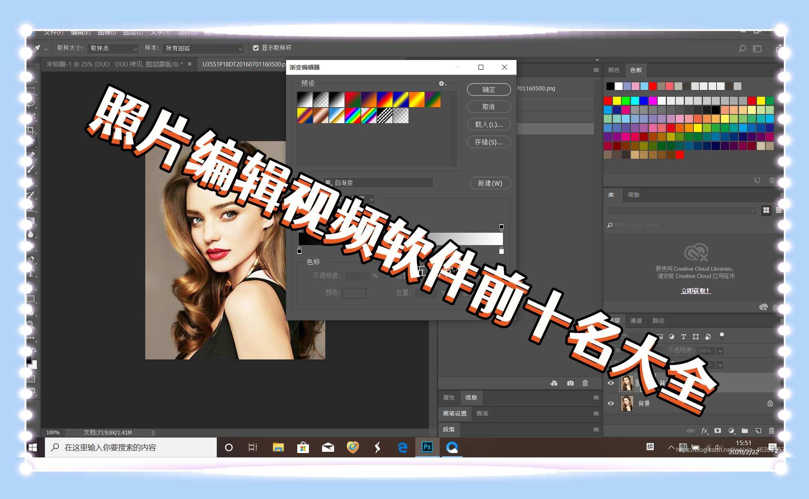
Task: Toggle visibility of the Background copy layer
Action: coord(611,383)
